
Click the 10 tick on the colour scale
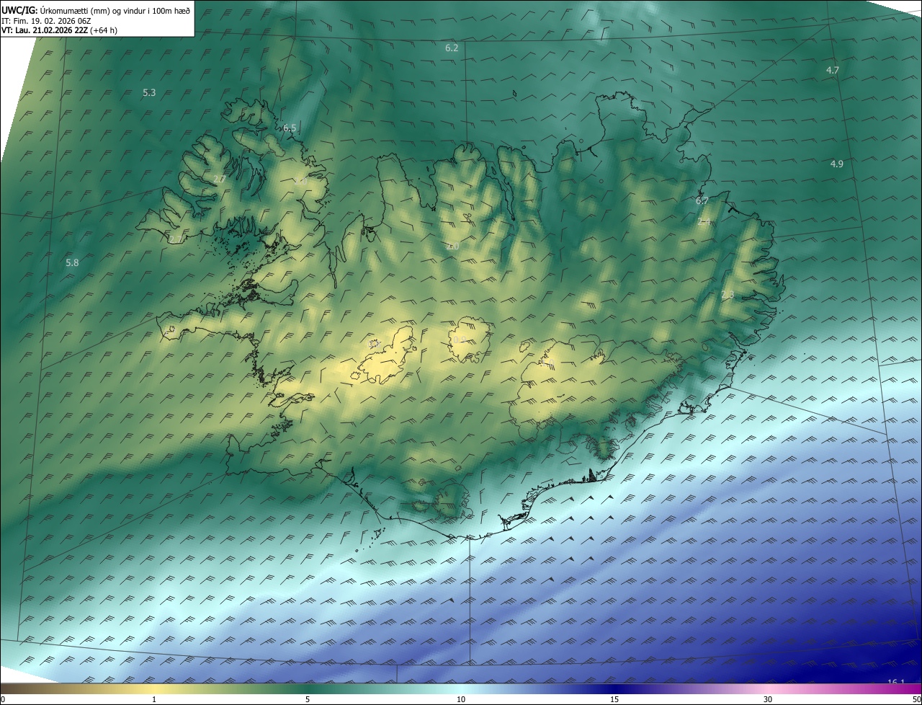coord(461,699)
